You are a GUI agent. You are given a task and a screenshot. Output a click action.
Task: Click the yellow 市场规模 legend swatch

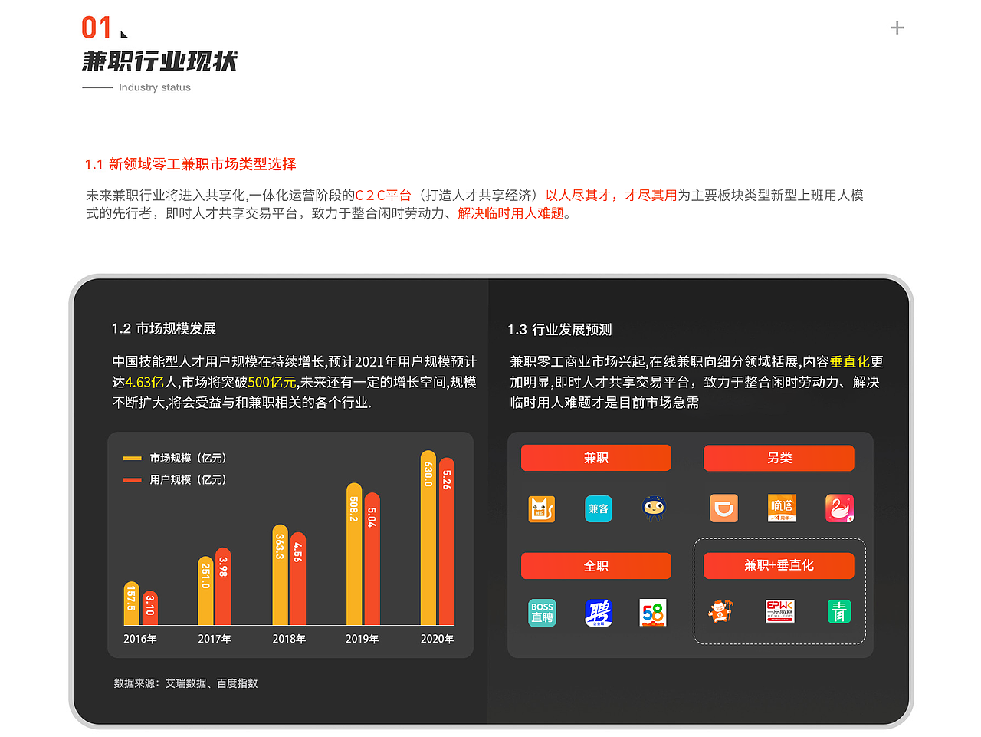(133, 459)
